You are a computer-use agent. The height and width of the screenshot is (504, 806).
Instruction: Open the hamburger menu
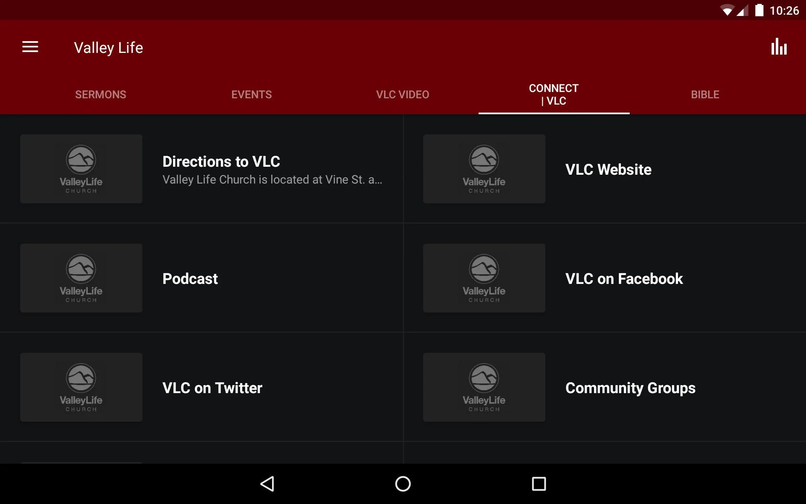pyautogui.click(x=30, y=47)
